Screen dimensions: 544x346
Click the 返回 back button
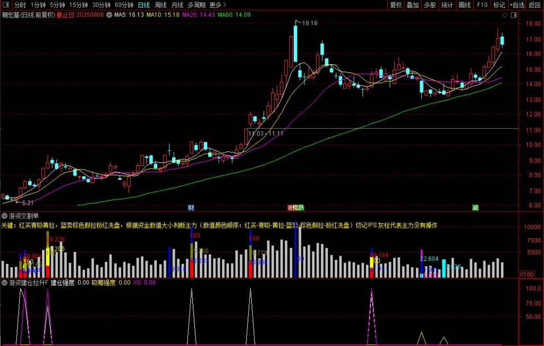tap(535, 5)
